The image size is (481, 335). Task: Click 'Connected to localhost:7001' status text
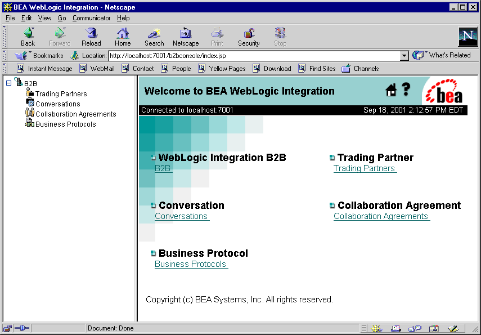(x=187, y=110)
